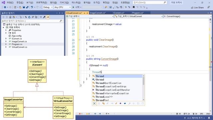
Task: Expand the ImageConvert.cs tree node
Action: tap(6, 41)
